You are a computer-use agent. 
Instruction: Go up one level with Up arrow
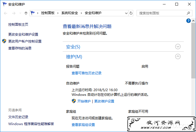26,13
